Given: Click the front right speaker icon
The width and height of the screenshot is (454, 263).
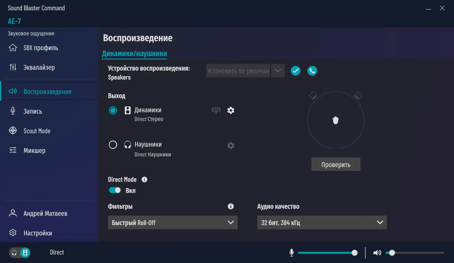Looking at the screenshot, I should [x=358, y=96].
